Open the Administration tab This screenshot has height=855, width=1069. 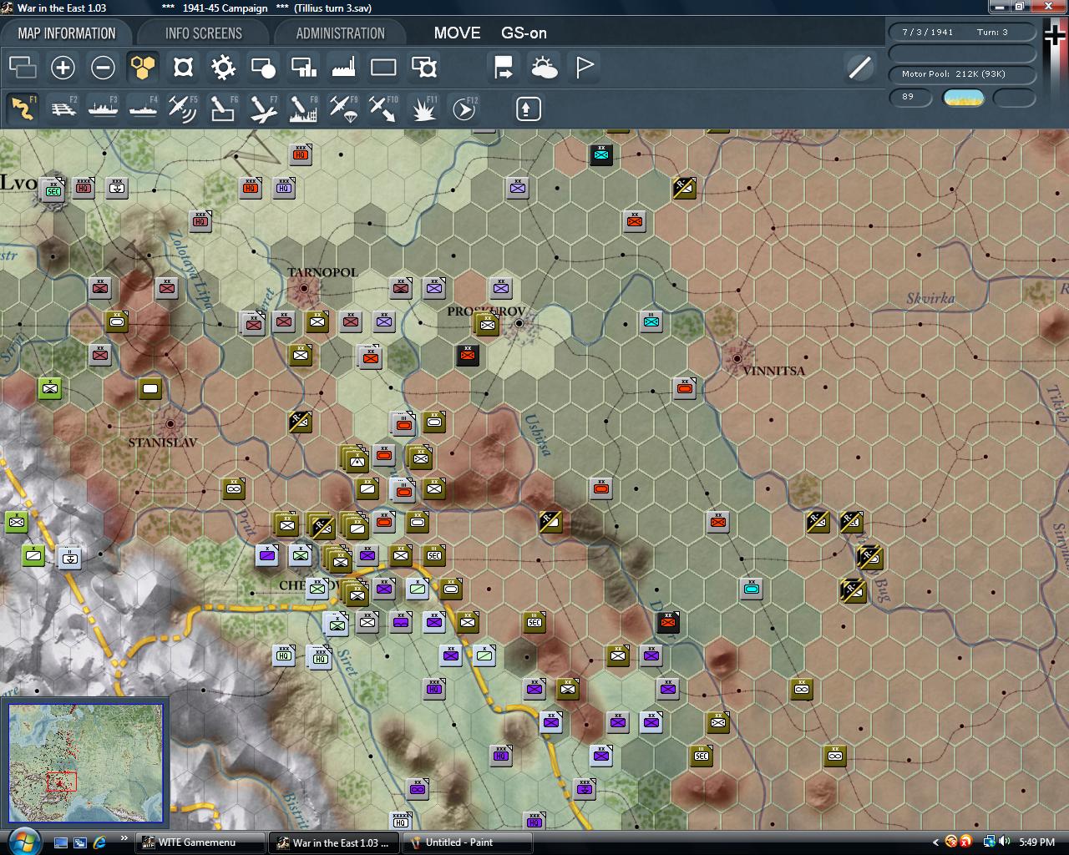click(x=340, y=33)
